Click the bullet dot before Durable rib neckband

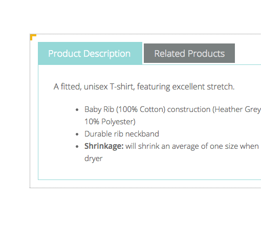[77, 134]
